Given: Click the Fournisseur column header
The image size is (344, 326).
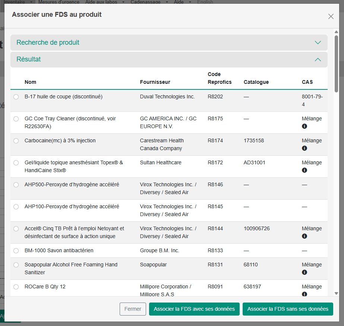Looking at the screenshot, I should pyautogui.click(x=155, y=82).
